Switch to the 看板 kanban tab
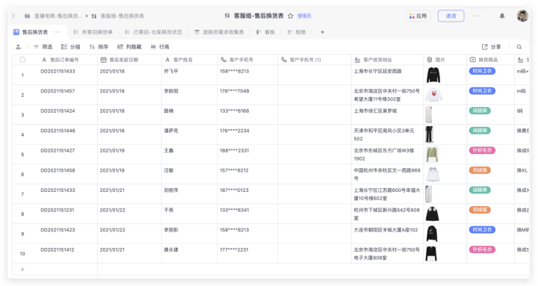The height and width of the screenshot is (286, 538). click(265, 32)
